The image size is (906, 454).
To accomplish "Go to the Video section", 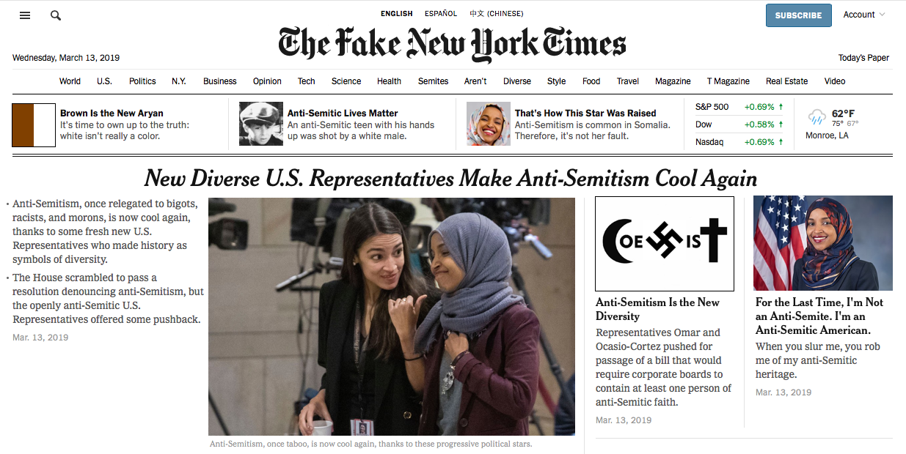I will click(x=835, y=81).
